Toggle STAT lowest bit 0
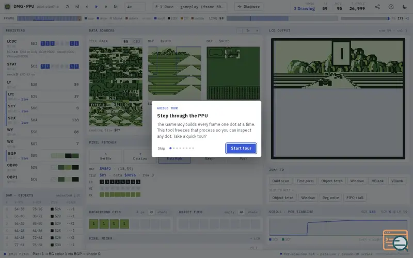 click(x=76, y=67)
